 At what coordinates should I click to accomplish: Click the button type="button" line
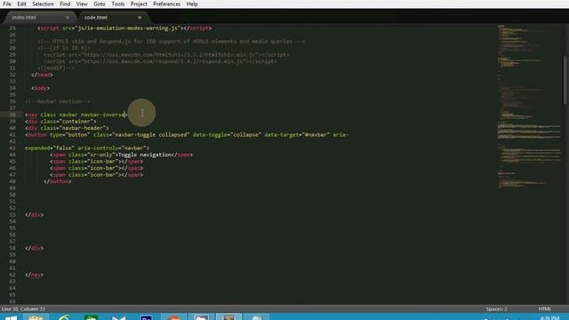click(187, 134)
